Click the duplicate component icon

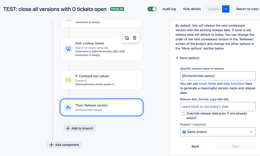pos(127,38)
